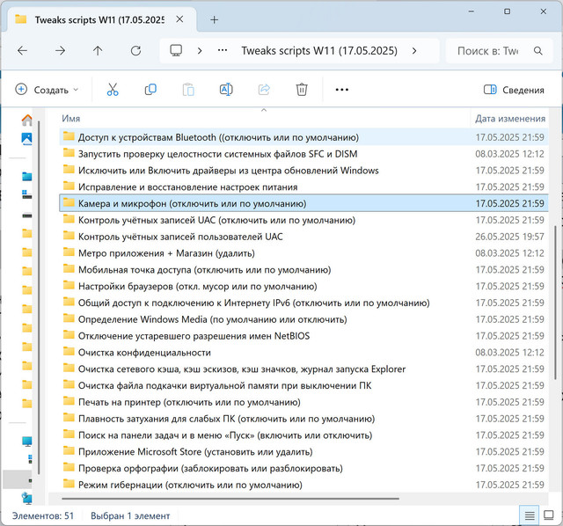Go back with the left arrow
The width and height of the screenshot is (563, 526).
click(22, 51)
